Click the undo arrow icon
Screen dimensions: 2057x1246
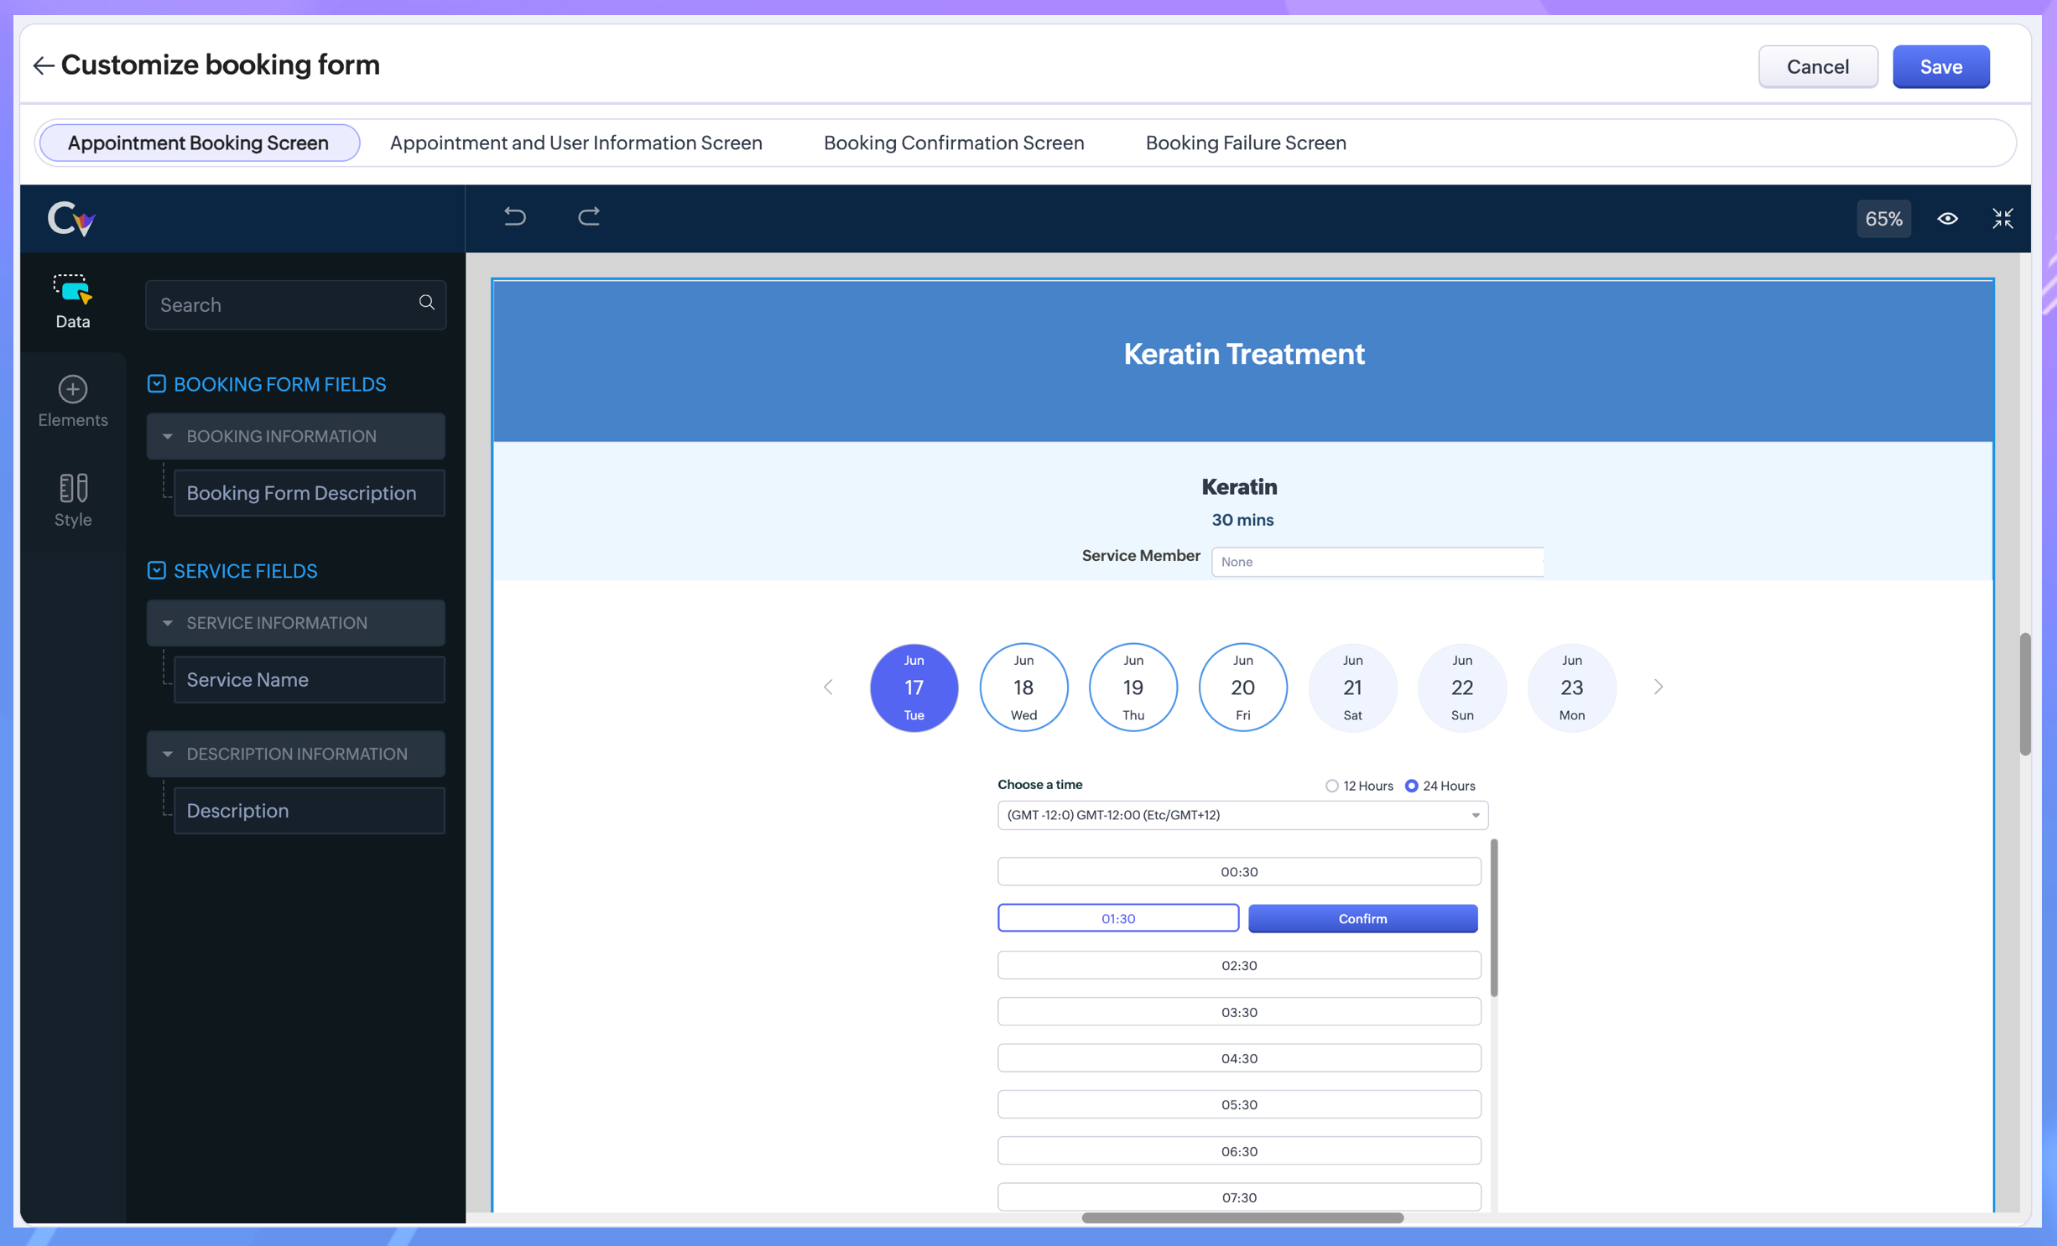point(514,217)
